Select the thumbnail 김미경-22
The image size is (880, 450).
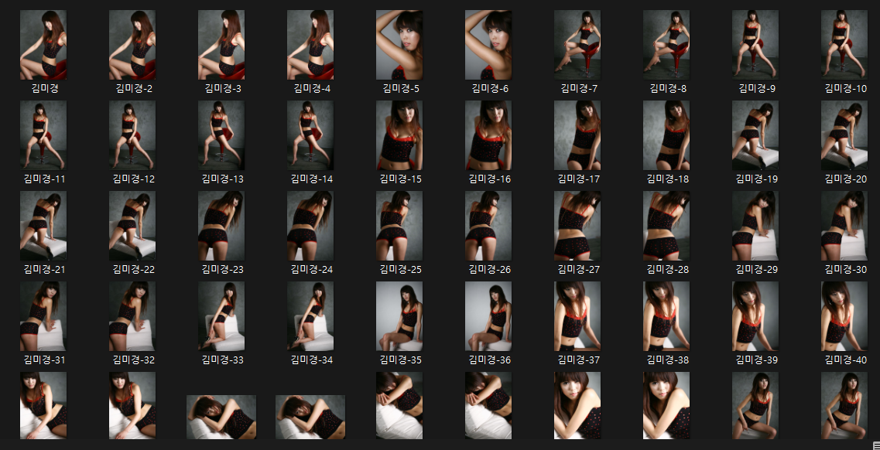point(132,223)
